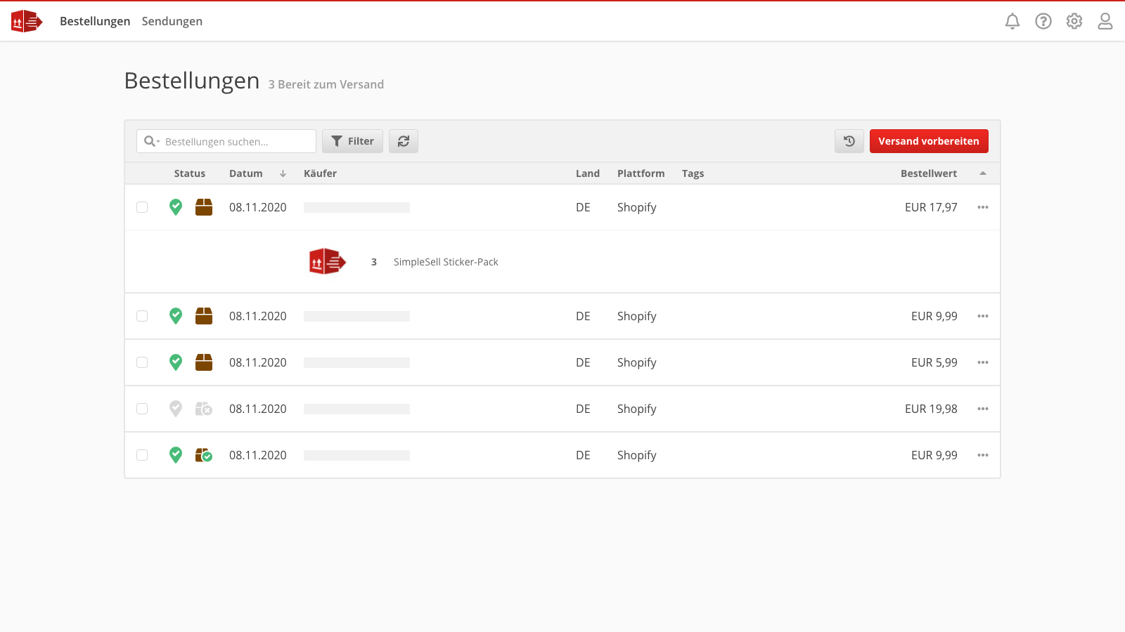Click the refresh orders icon button
The image size is (1125, 632).
[x=404, y=141]
